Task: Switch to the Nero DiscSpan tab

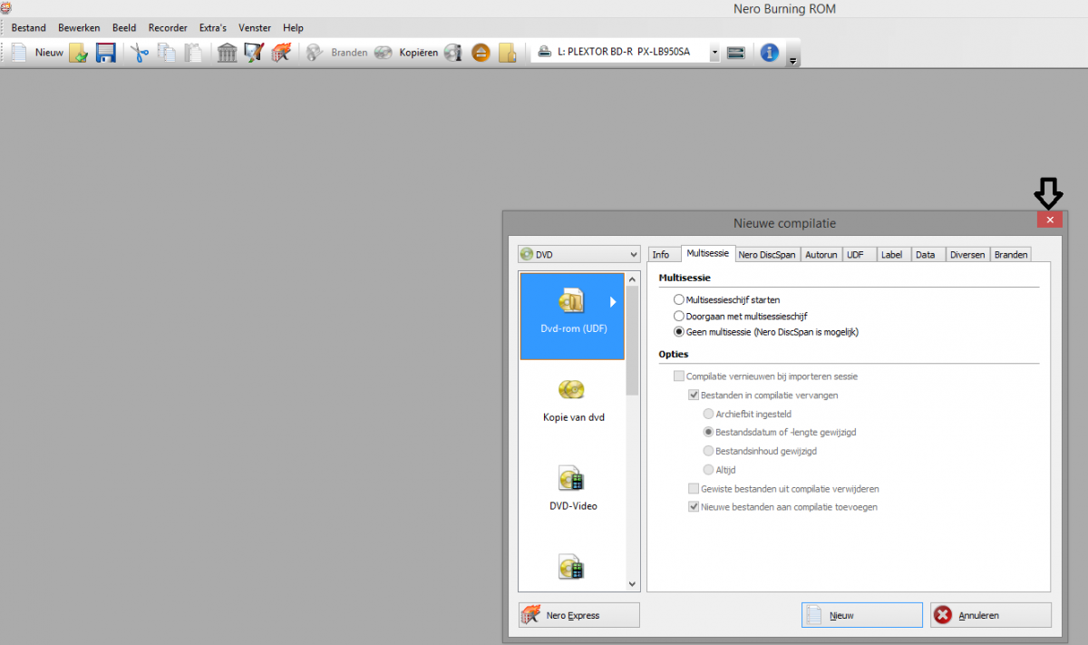Action: click(x=767, y=255)
